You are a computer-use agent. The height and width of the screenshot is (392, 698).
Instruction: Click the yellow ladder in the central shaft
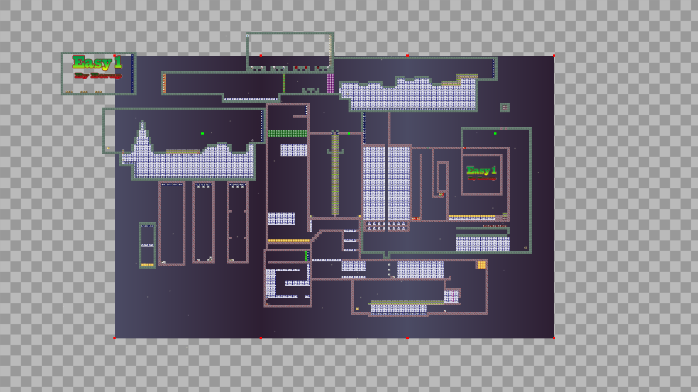click(x=335, y=179)
